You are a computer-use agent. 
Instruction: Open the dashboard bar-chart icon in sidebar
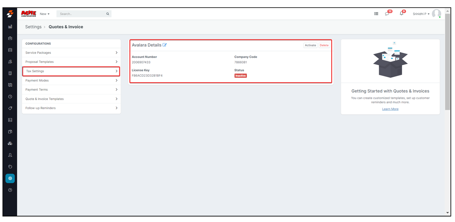click(x=10, y=27)
